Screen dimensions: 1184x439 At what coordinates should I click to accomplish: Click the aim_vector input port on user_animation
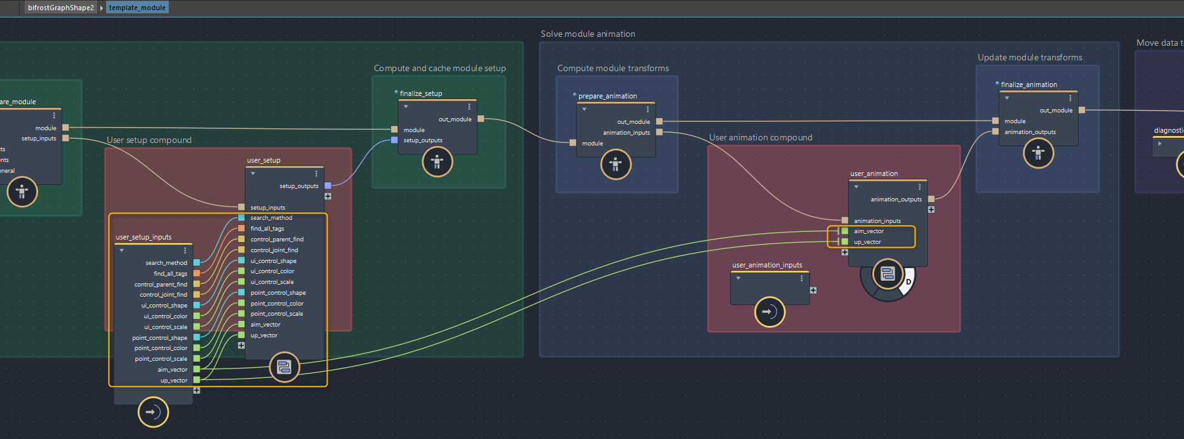tap(845, 231)
